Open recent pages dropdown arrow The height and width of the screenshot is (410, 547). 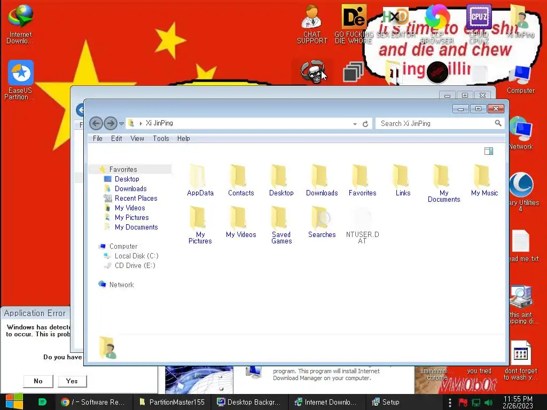[121, 123]
